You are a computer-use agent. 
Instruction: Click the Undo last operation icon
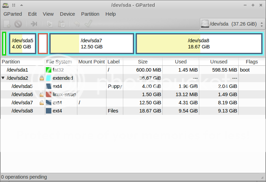pos(77,24)
